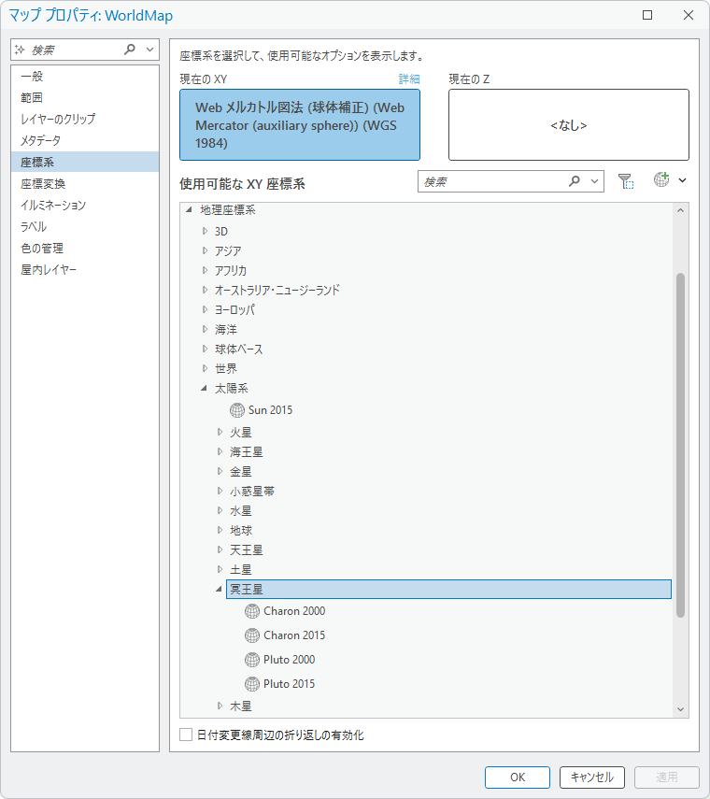Open the ラベル page
This screenshot has height=799, width=710.
[x=85, y=226]
